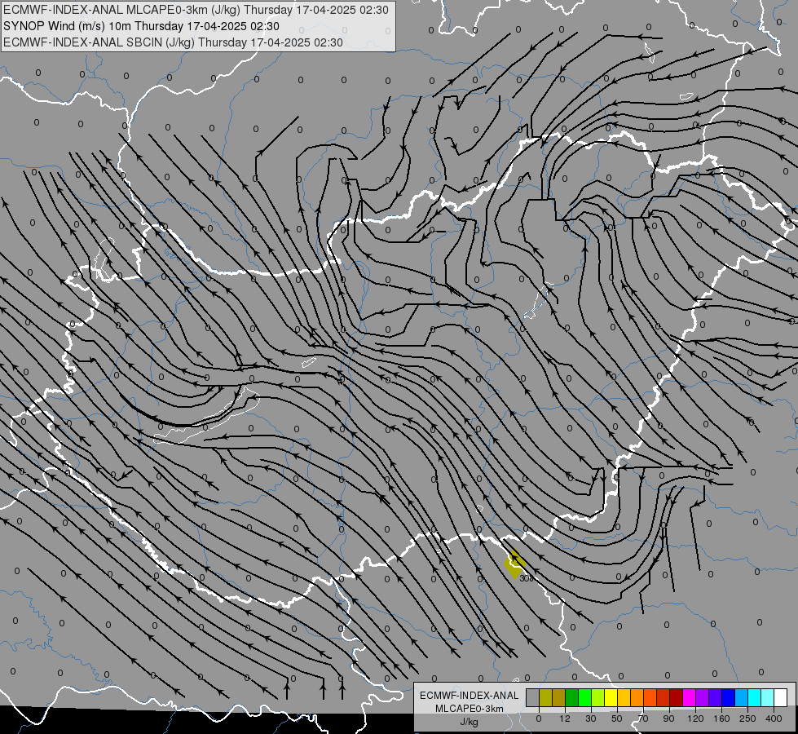Click the SBCIN title line in header

(x=173, y=42)
